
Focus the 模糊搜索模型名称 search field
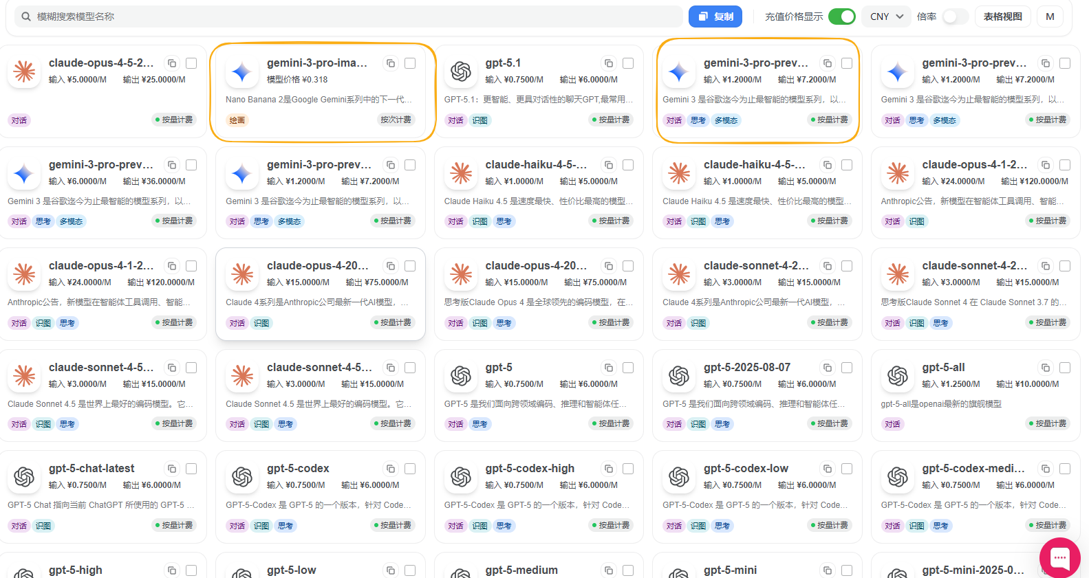coord(344,16)
